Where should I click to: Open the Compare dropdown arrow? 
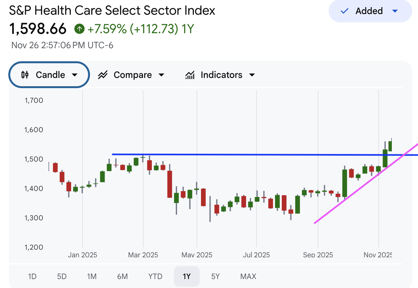(161, 75)
